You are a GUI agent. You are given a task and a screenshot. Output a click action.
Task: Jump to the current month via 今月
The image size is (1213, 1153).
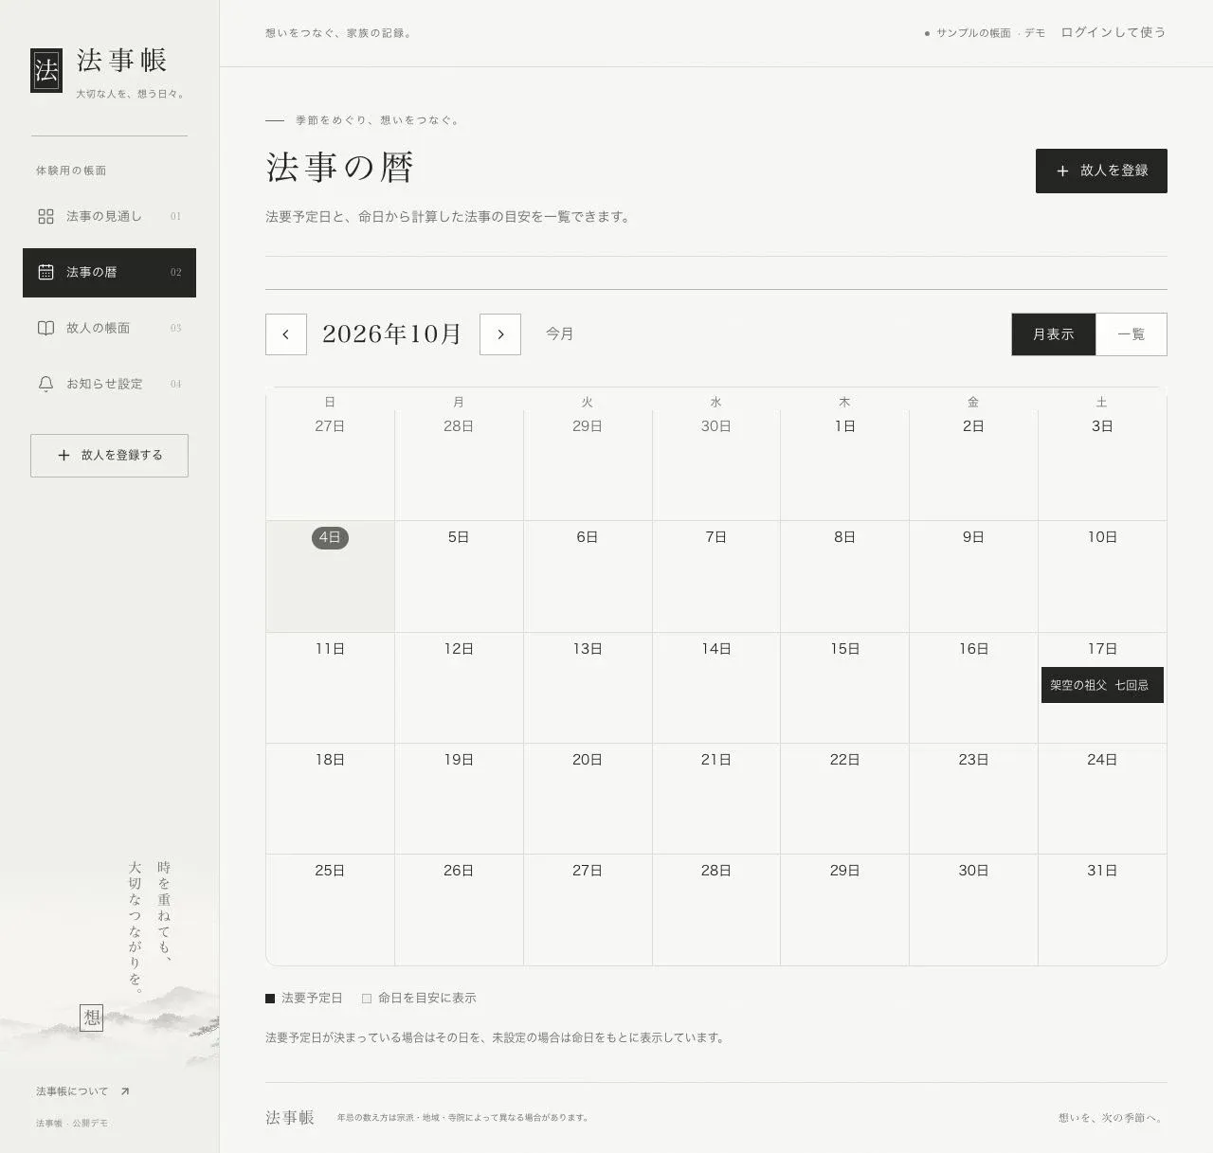[559, 334]
